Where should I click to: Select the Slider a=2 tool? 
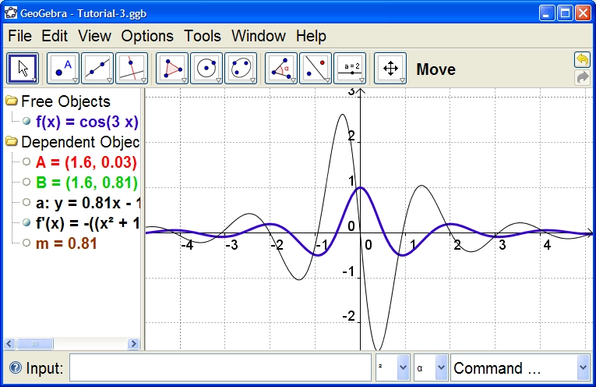(350, 69)
